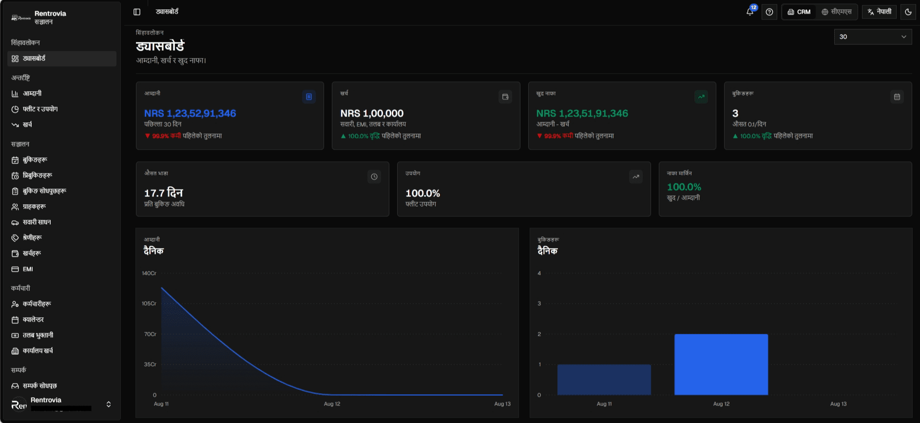Open the नेपाली language selector

pos(880,12)
